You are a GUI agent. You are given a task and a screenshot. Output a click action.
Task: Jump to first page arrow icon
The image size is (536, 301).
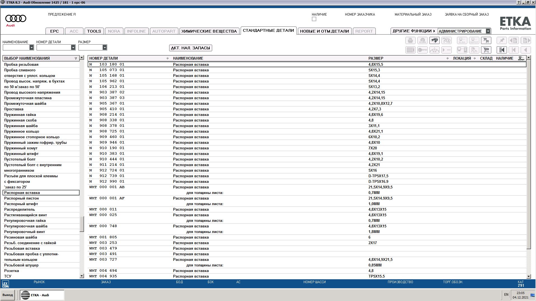(x=502, y=50)
